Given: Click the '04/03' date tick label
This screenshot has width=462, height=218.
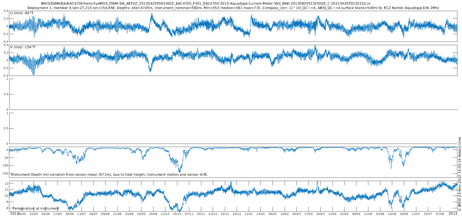Looking at the screenshot, I should 296,214.
